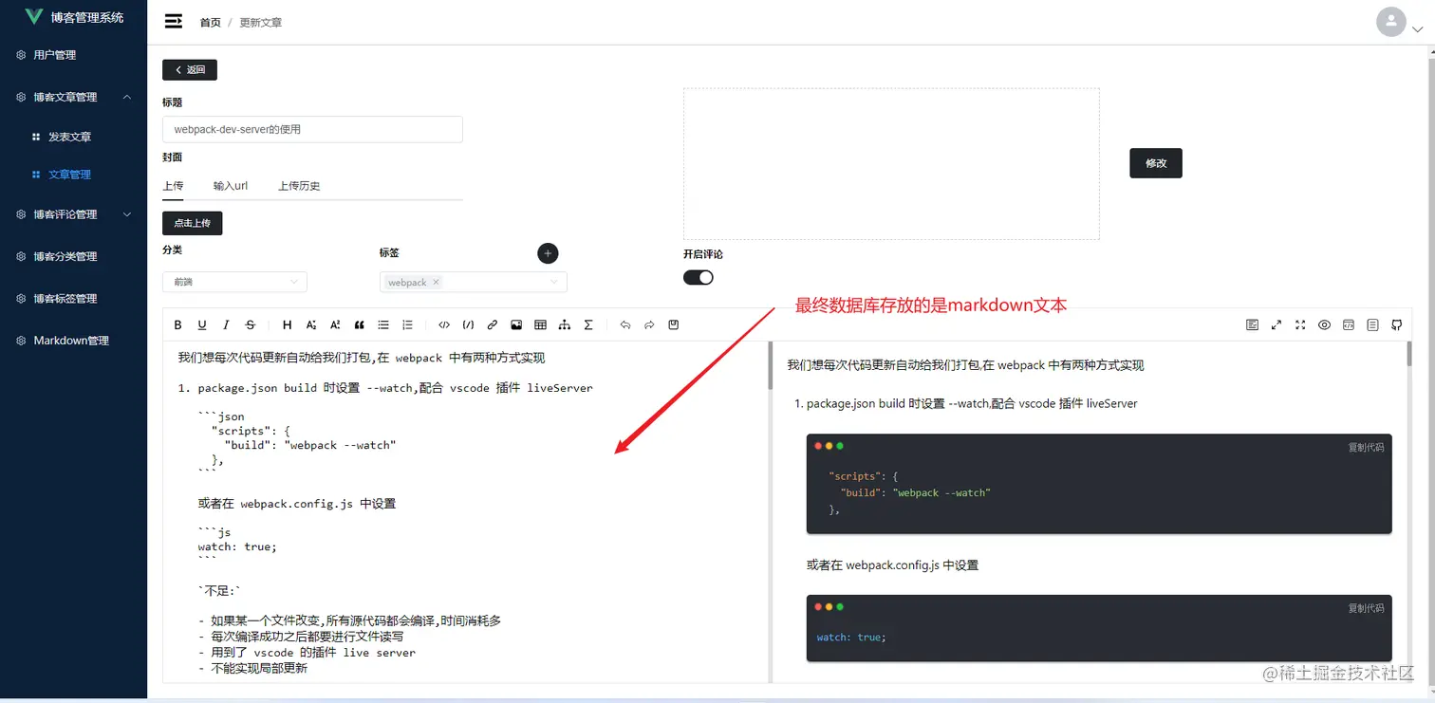Toggle italic formatting in editor toolbar

(x=226, y=325)
